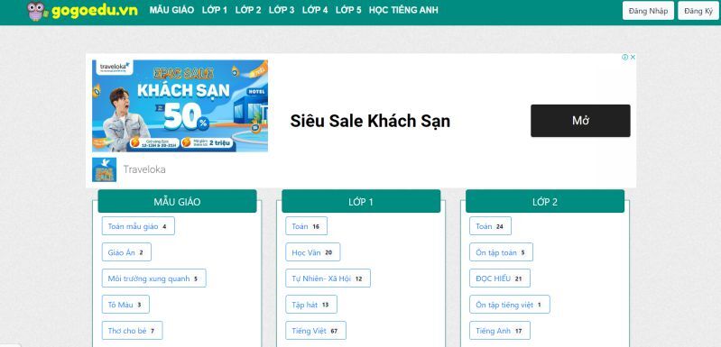Image resolution: width=721 pixels, height=347 pixels.
Task: Open the Traveloka hotel sale banner image
Action: point(180,105)
